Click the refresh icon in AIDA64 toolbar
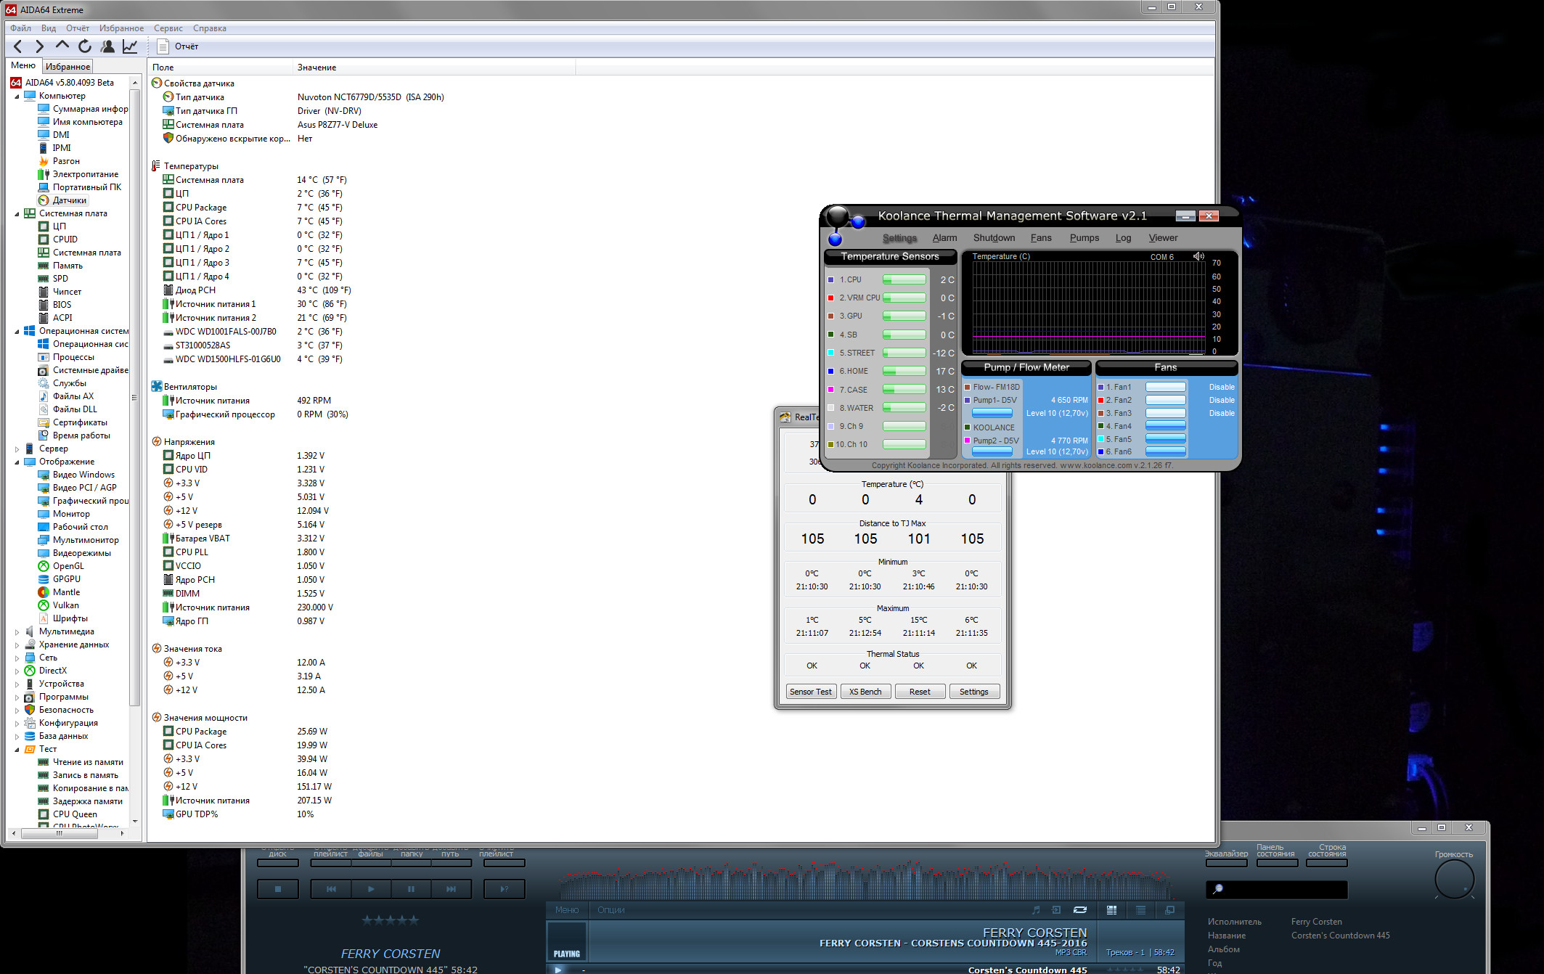Viewport: 1544px width, 974px height. (85, 46)
